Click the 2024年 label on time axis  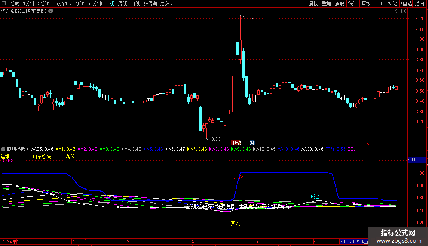coord(9,241)
